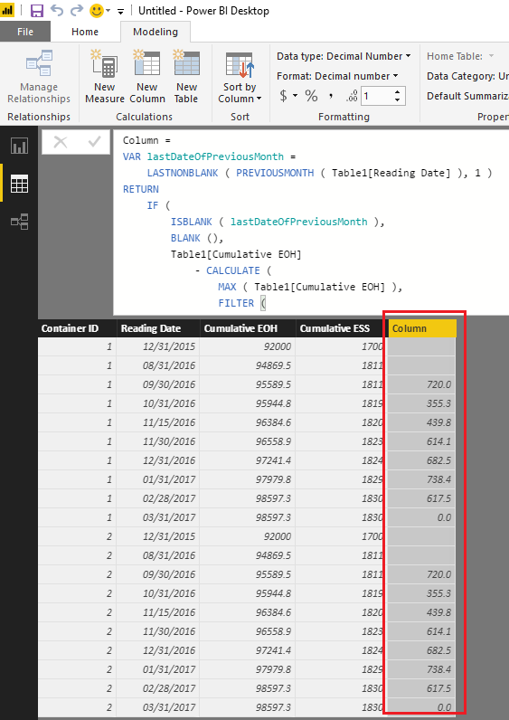Click the Manage Relationships button
The image size is (509, 720).
click(x=39, y=77)
